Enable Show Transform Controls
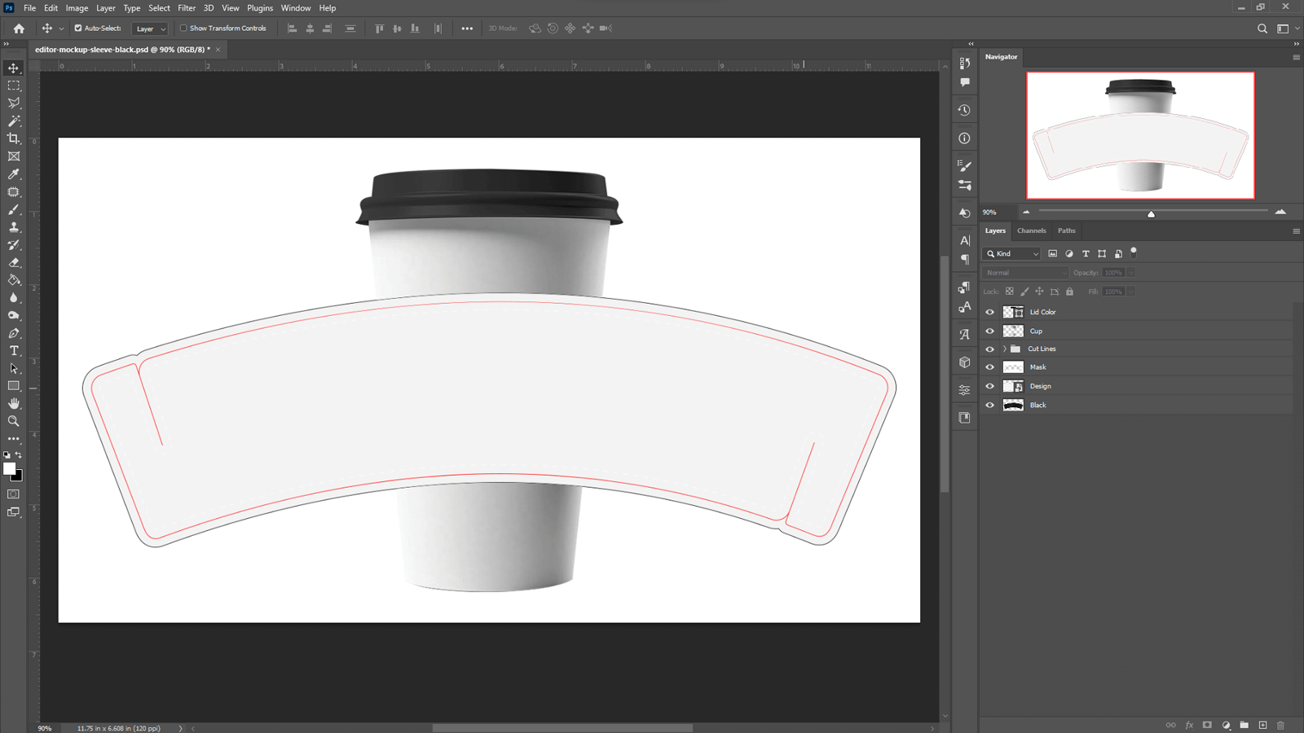Viewport: 1304px width, 733px height. pyautogui.click(x=182, y=28)
